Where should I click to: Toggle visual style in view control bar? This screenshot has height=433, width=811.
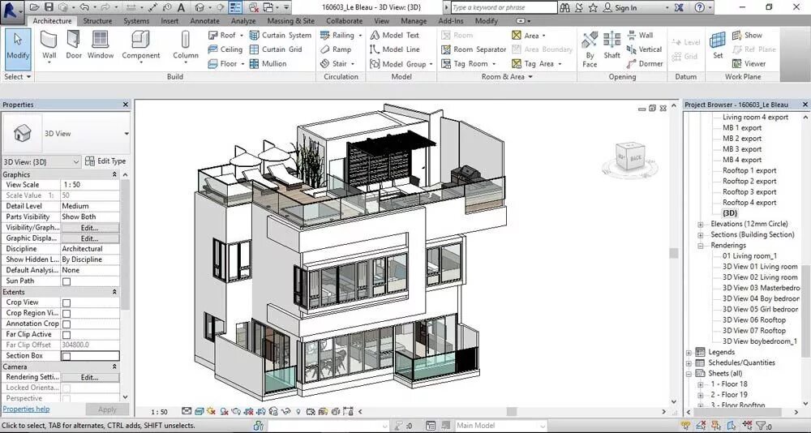200,412
